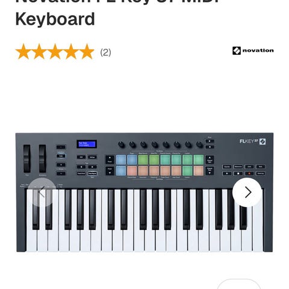The image size is (289, 289).
Task: Tap the white piano keys in the product photo
Action: click(x=144, y=220)
